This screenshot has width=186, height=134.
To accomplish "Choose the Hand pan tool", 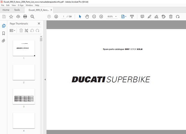I will coord(87,17).
